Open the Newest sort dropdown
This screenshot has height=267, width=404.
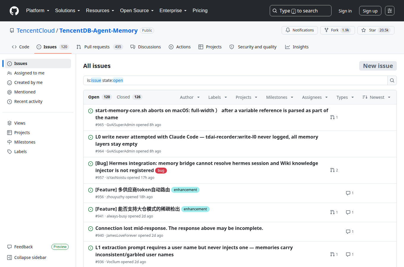tap(376, 97)
